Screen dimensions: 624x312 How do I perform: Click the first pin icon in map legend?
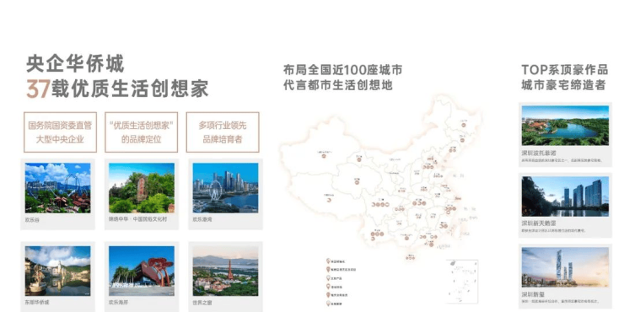328,261
